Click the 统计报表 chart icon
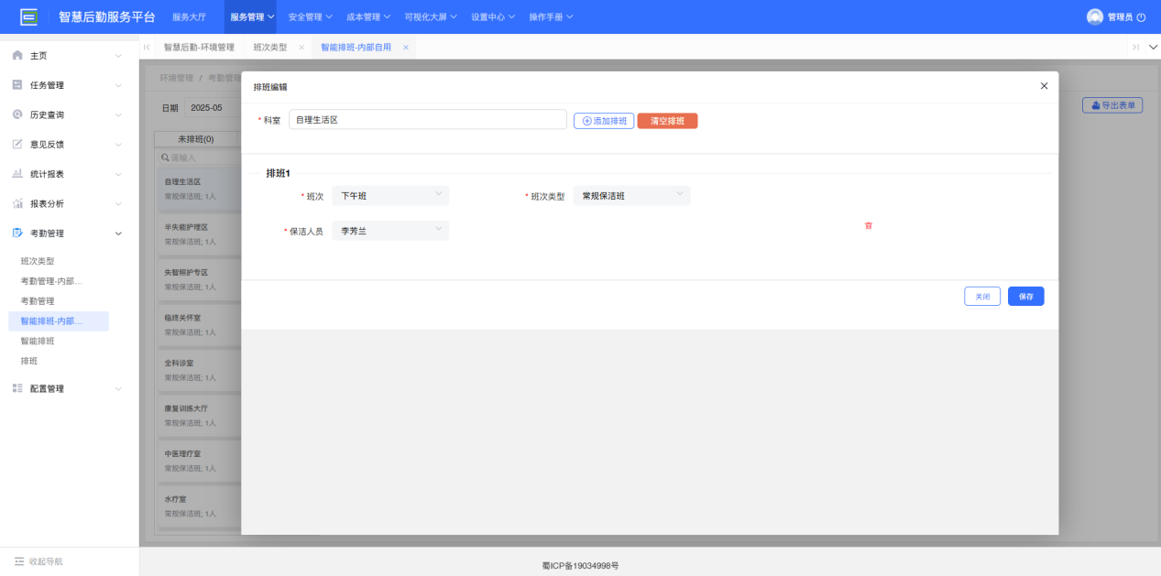The height and width of the screenshot is (576, 1161). tap(17, 174)
